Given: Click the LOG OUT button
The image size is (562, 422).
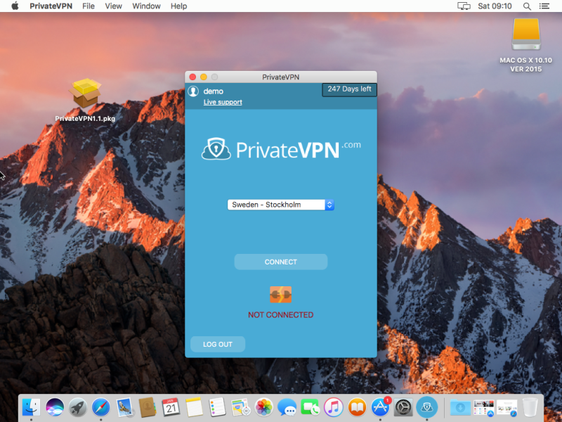Looking at the screenshot, I should coord(218,344).
